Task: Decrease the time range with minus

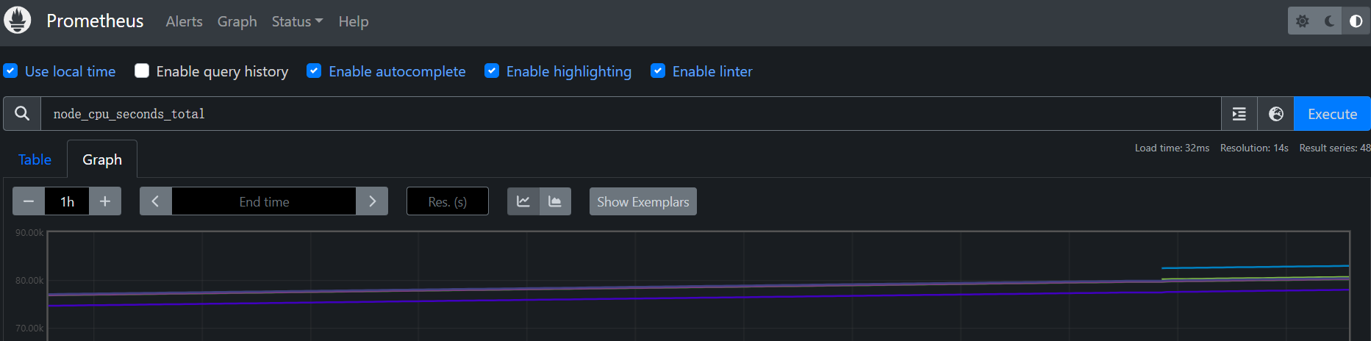Action: coord(29,201)
